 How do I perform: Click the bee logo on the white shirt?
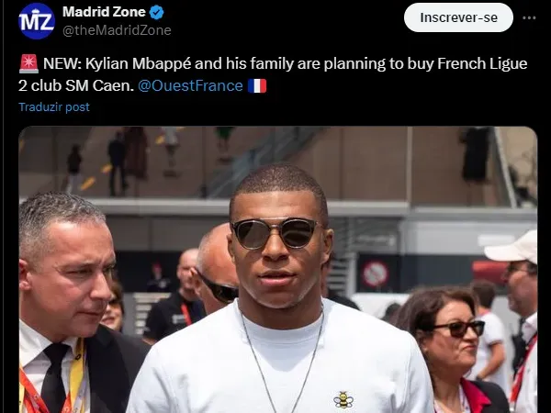(343, 399)
